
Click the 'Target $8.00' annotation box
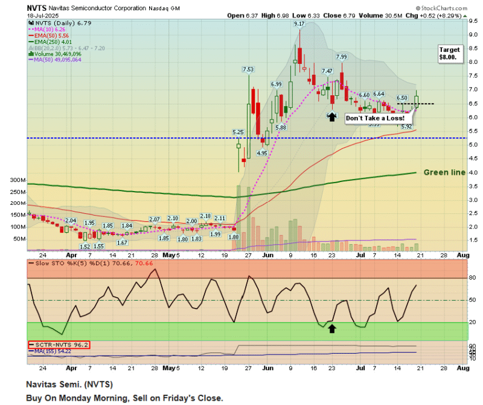pyautogui.click(x=449, y=54)
